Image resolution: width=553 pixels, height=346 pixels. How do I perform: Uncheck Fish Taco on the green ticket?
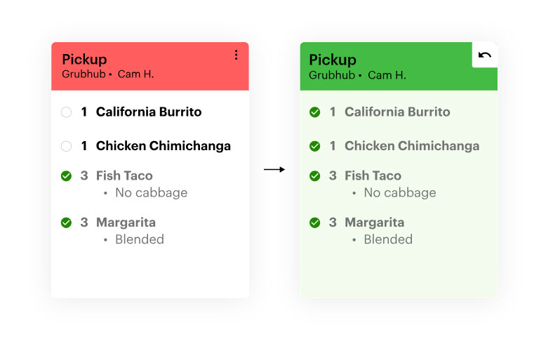[x=314, y=176]
